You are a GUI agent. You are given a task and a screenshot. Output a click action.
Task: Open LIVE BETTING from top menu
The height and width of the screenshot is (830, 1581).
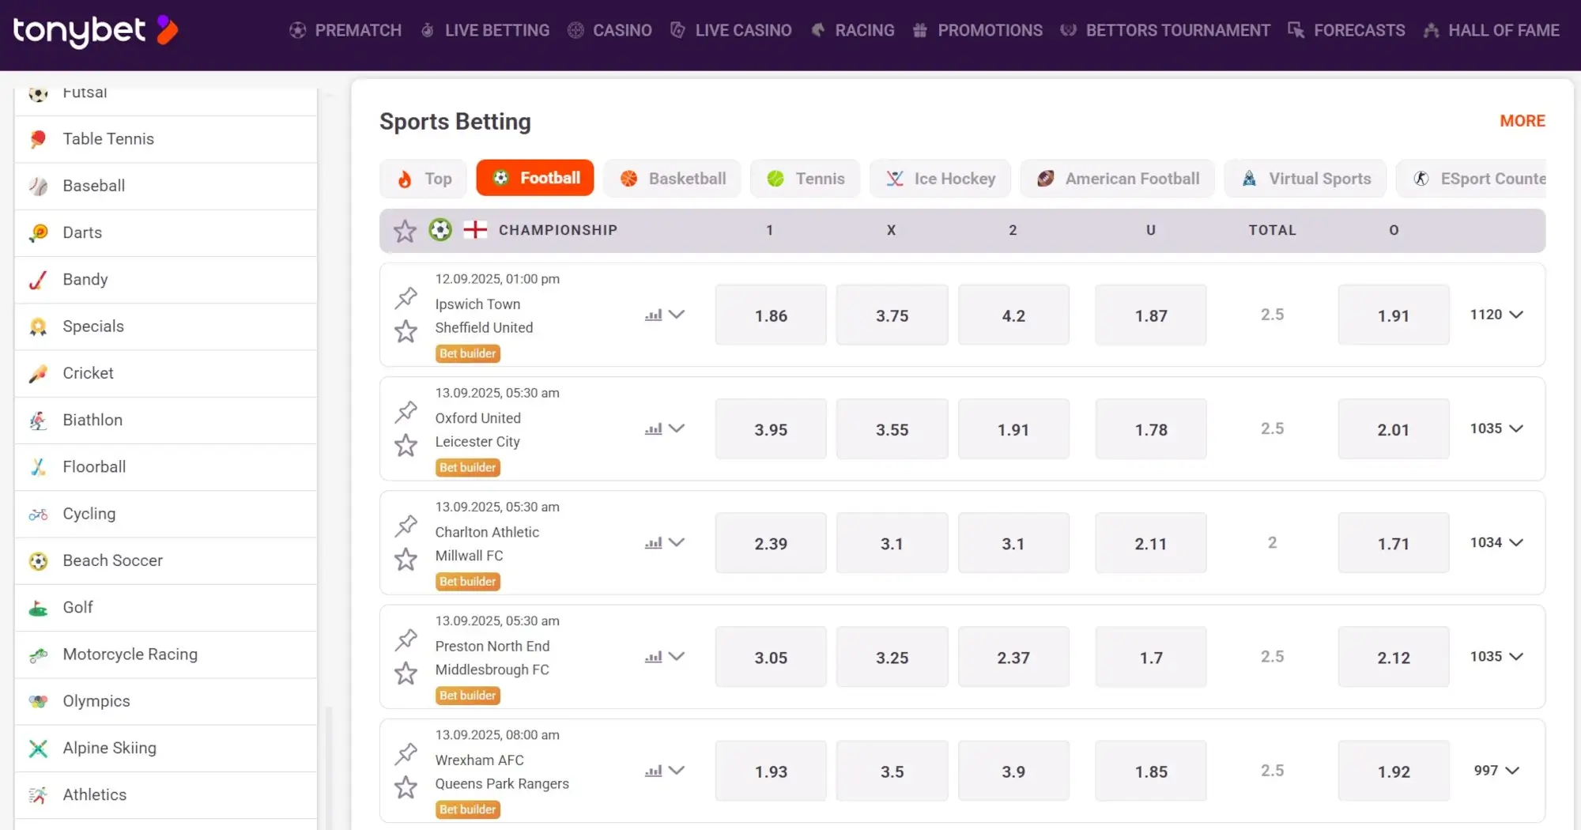tap(485, 31)
